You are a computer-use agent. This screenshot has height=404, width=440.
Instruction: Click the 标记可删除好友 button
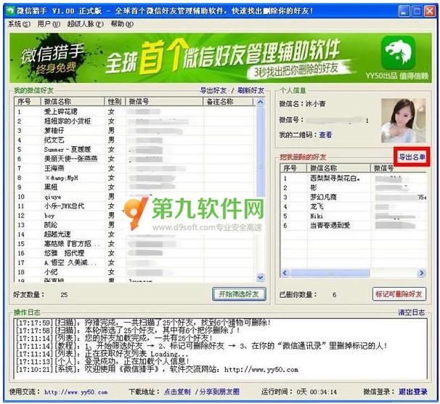(399, 294)
